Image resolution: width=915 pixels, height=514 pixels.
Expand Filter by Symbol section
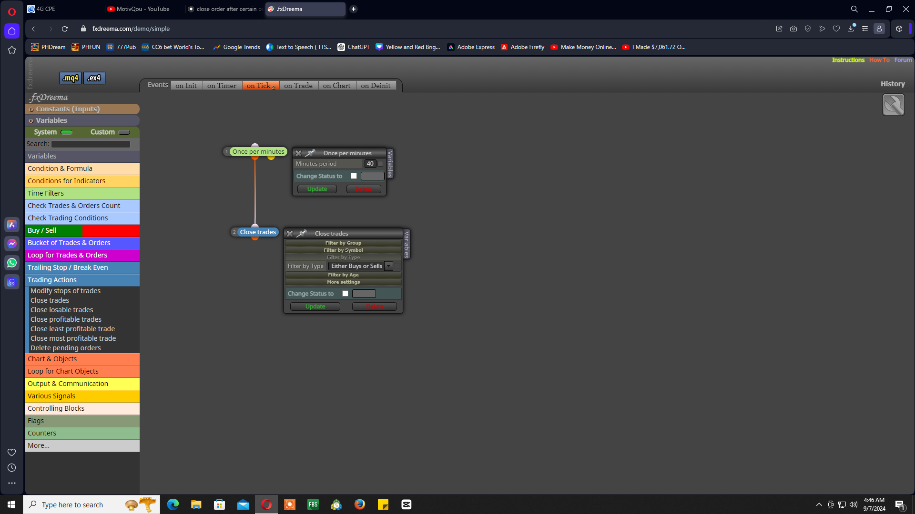click(x=343, y=250)
